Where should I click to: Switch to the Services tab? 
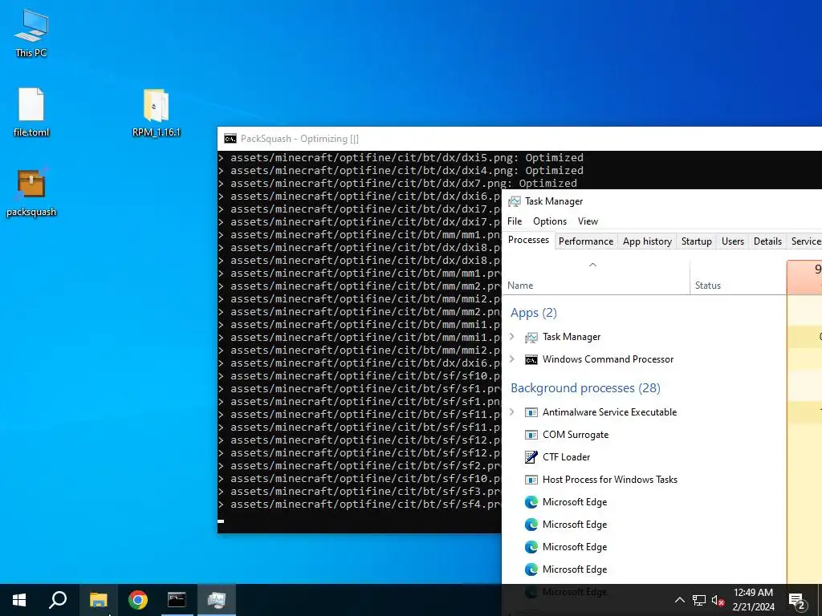click(x=805, y=241)
